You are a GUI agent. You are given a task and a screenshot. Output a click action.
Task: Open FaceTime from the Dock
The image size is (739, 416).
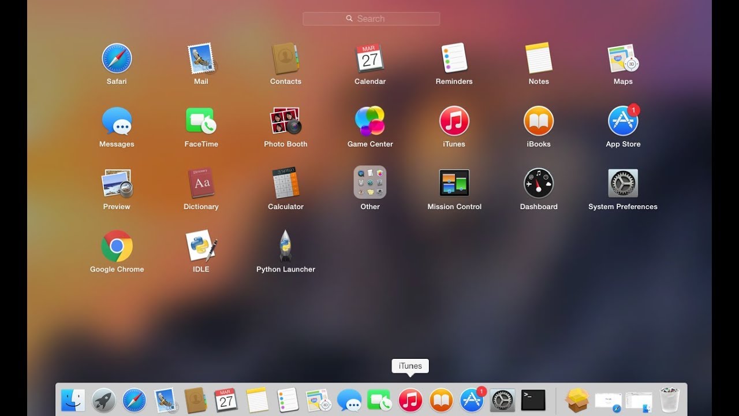click(x=379, y=400)
